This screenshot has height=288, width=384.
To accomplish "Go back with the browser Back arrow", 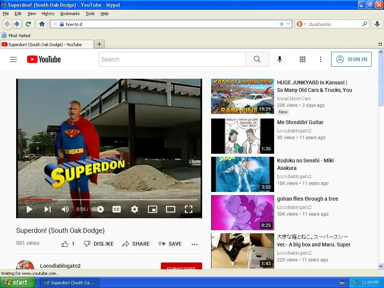I will point(7,24).
